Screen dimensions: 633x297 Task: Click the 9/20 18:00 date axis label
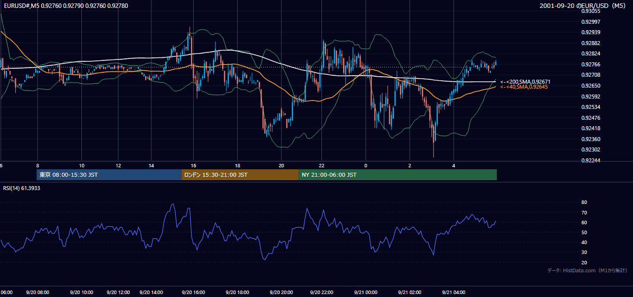(238, 293)
